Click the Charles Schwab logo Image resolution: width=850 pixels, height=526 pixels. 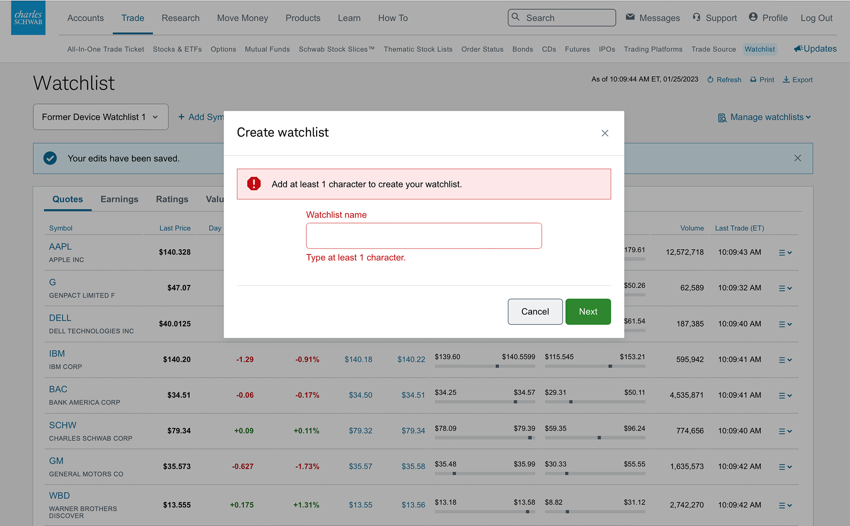click(28, 18)
